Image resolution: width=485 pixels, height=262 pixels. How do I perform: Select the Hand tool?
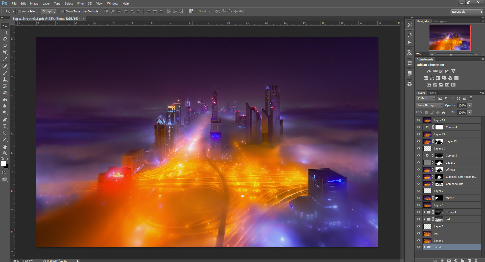click(x=5, y=147)
